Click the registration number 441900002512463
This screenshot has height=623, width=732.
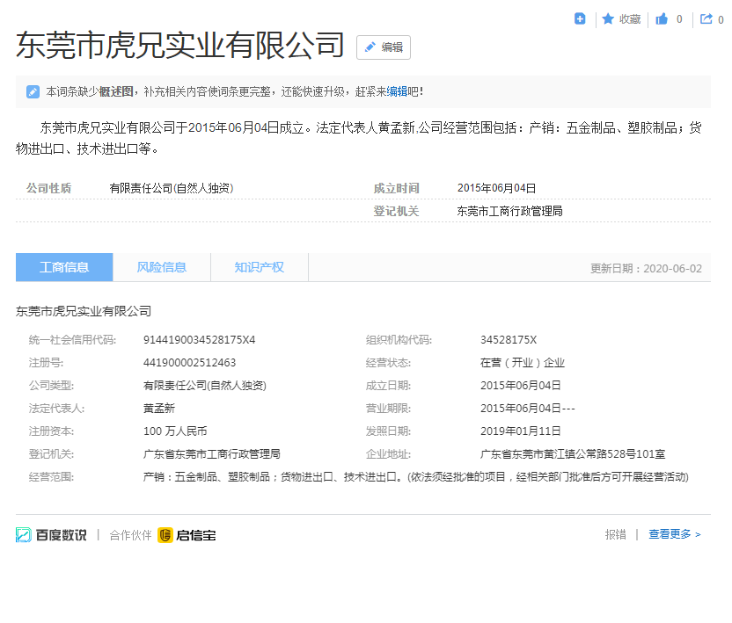[189, 363]
